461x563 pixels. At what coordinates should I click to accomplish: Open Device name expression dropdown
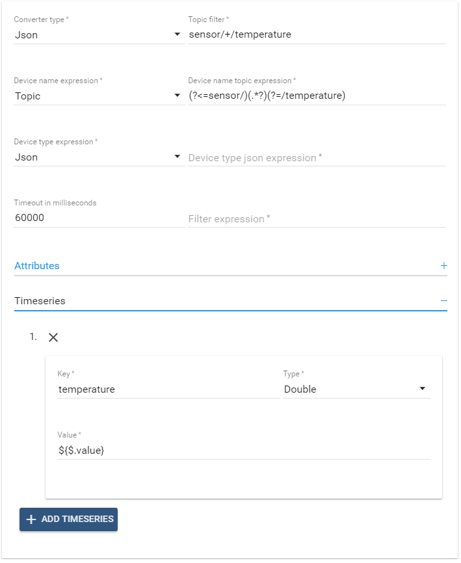(x=98, y=96)
